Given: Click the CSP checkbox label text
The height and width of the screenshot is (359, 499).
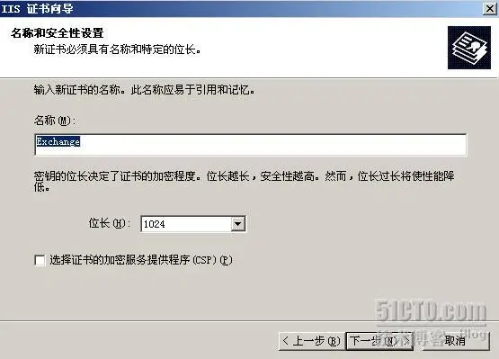Looking at the screenshot, I should [x=141, y=260].
